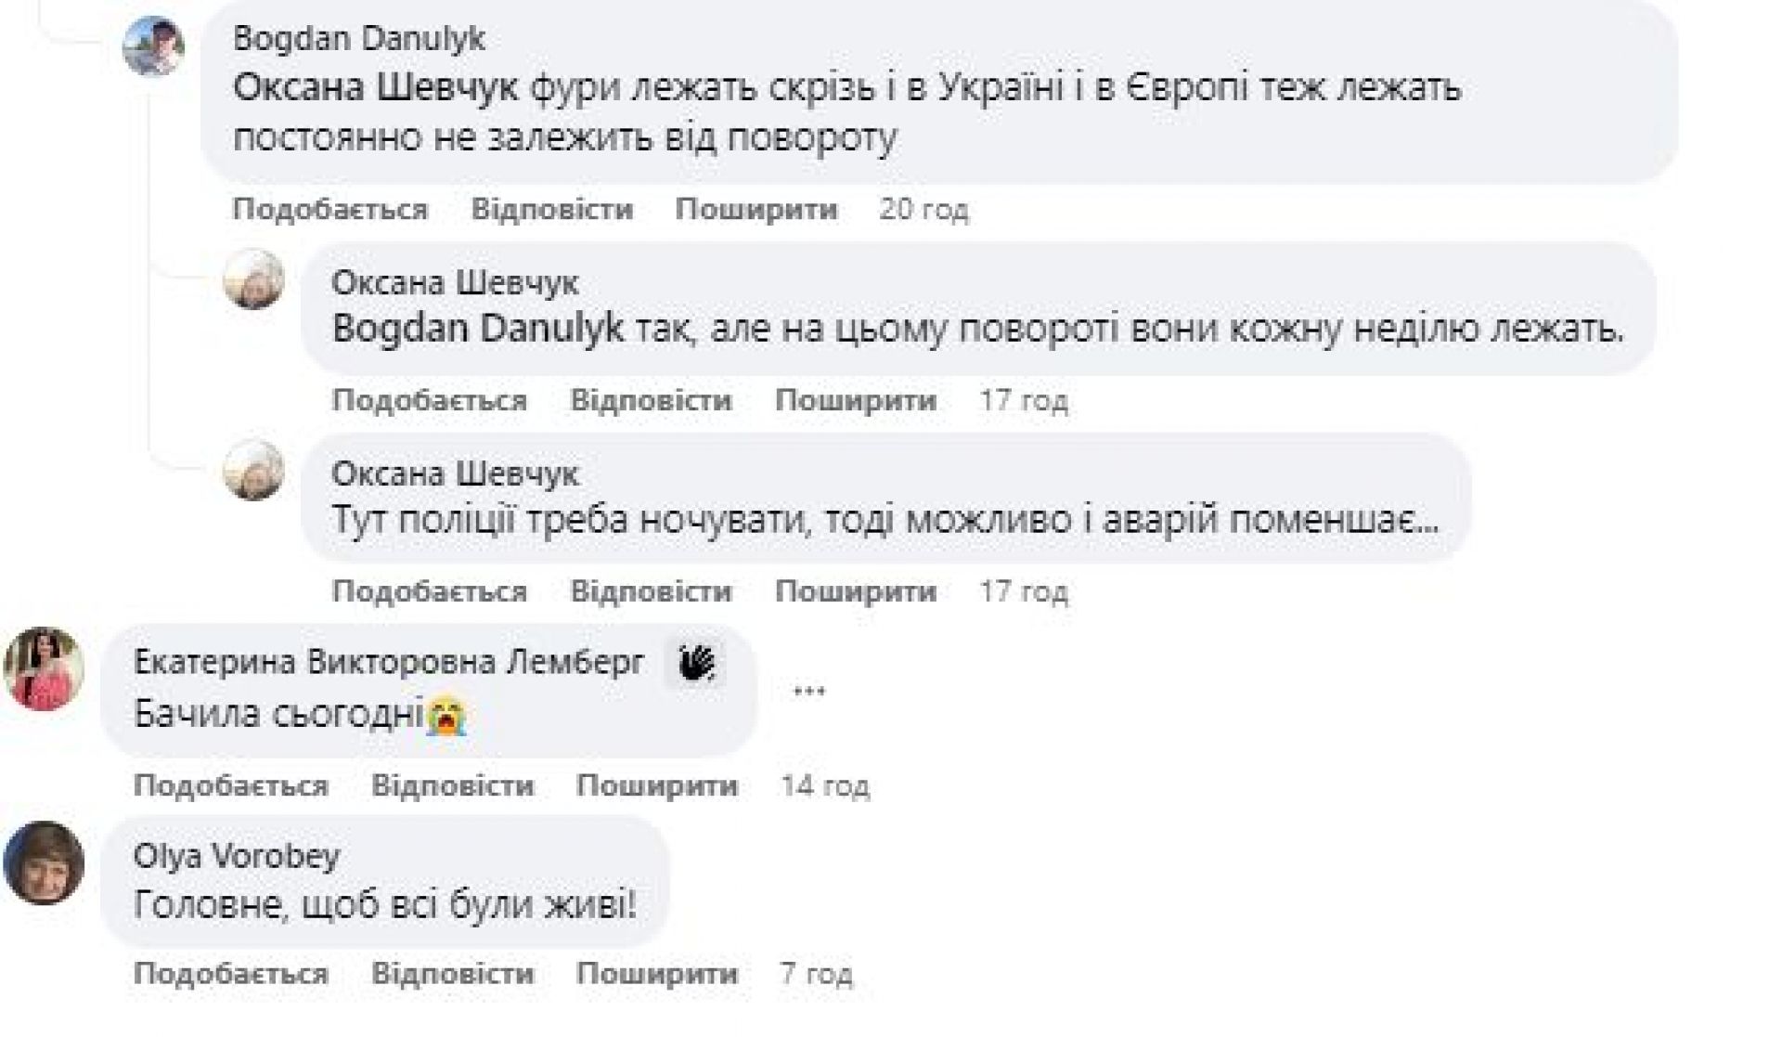Like Bogdan Danulyk's comment with Подобається
The image size is (1782, 1037).
click(329, 209)
